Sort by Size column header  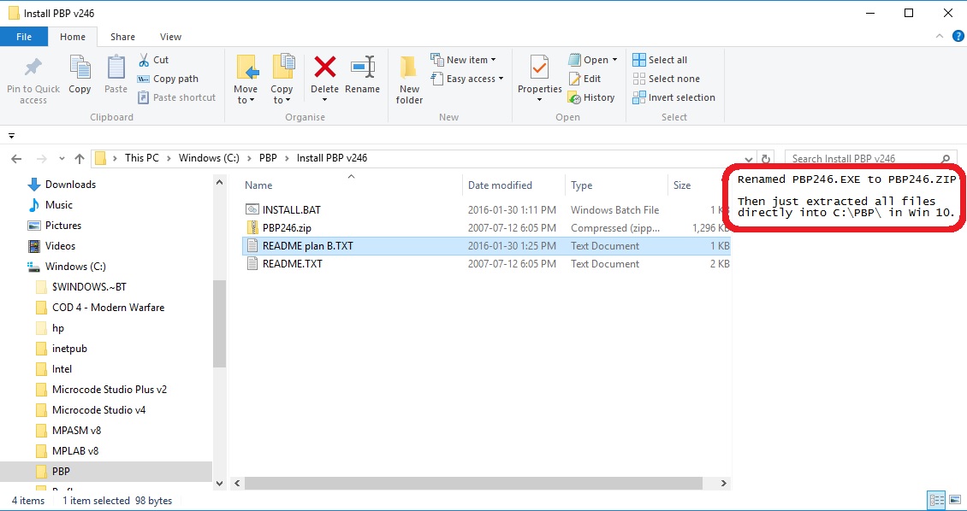pyautogui.click(x=682, y=185)
